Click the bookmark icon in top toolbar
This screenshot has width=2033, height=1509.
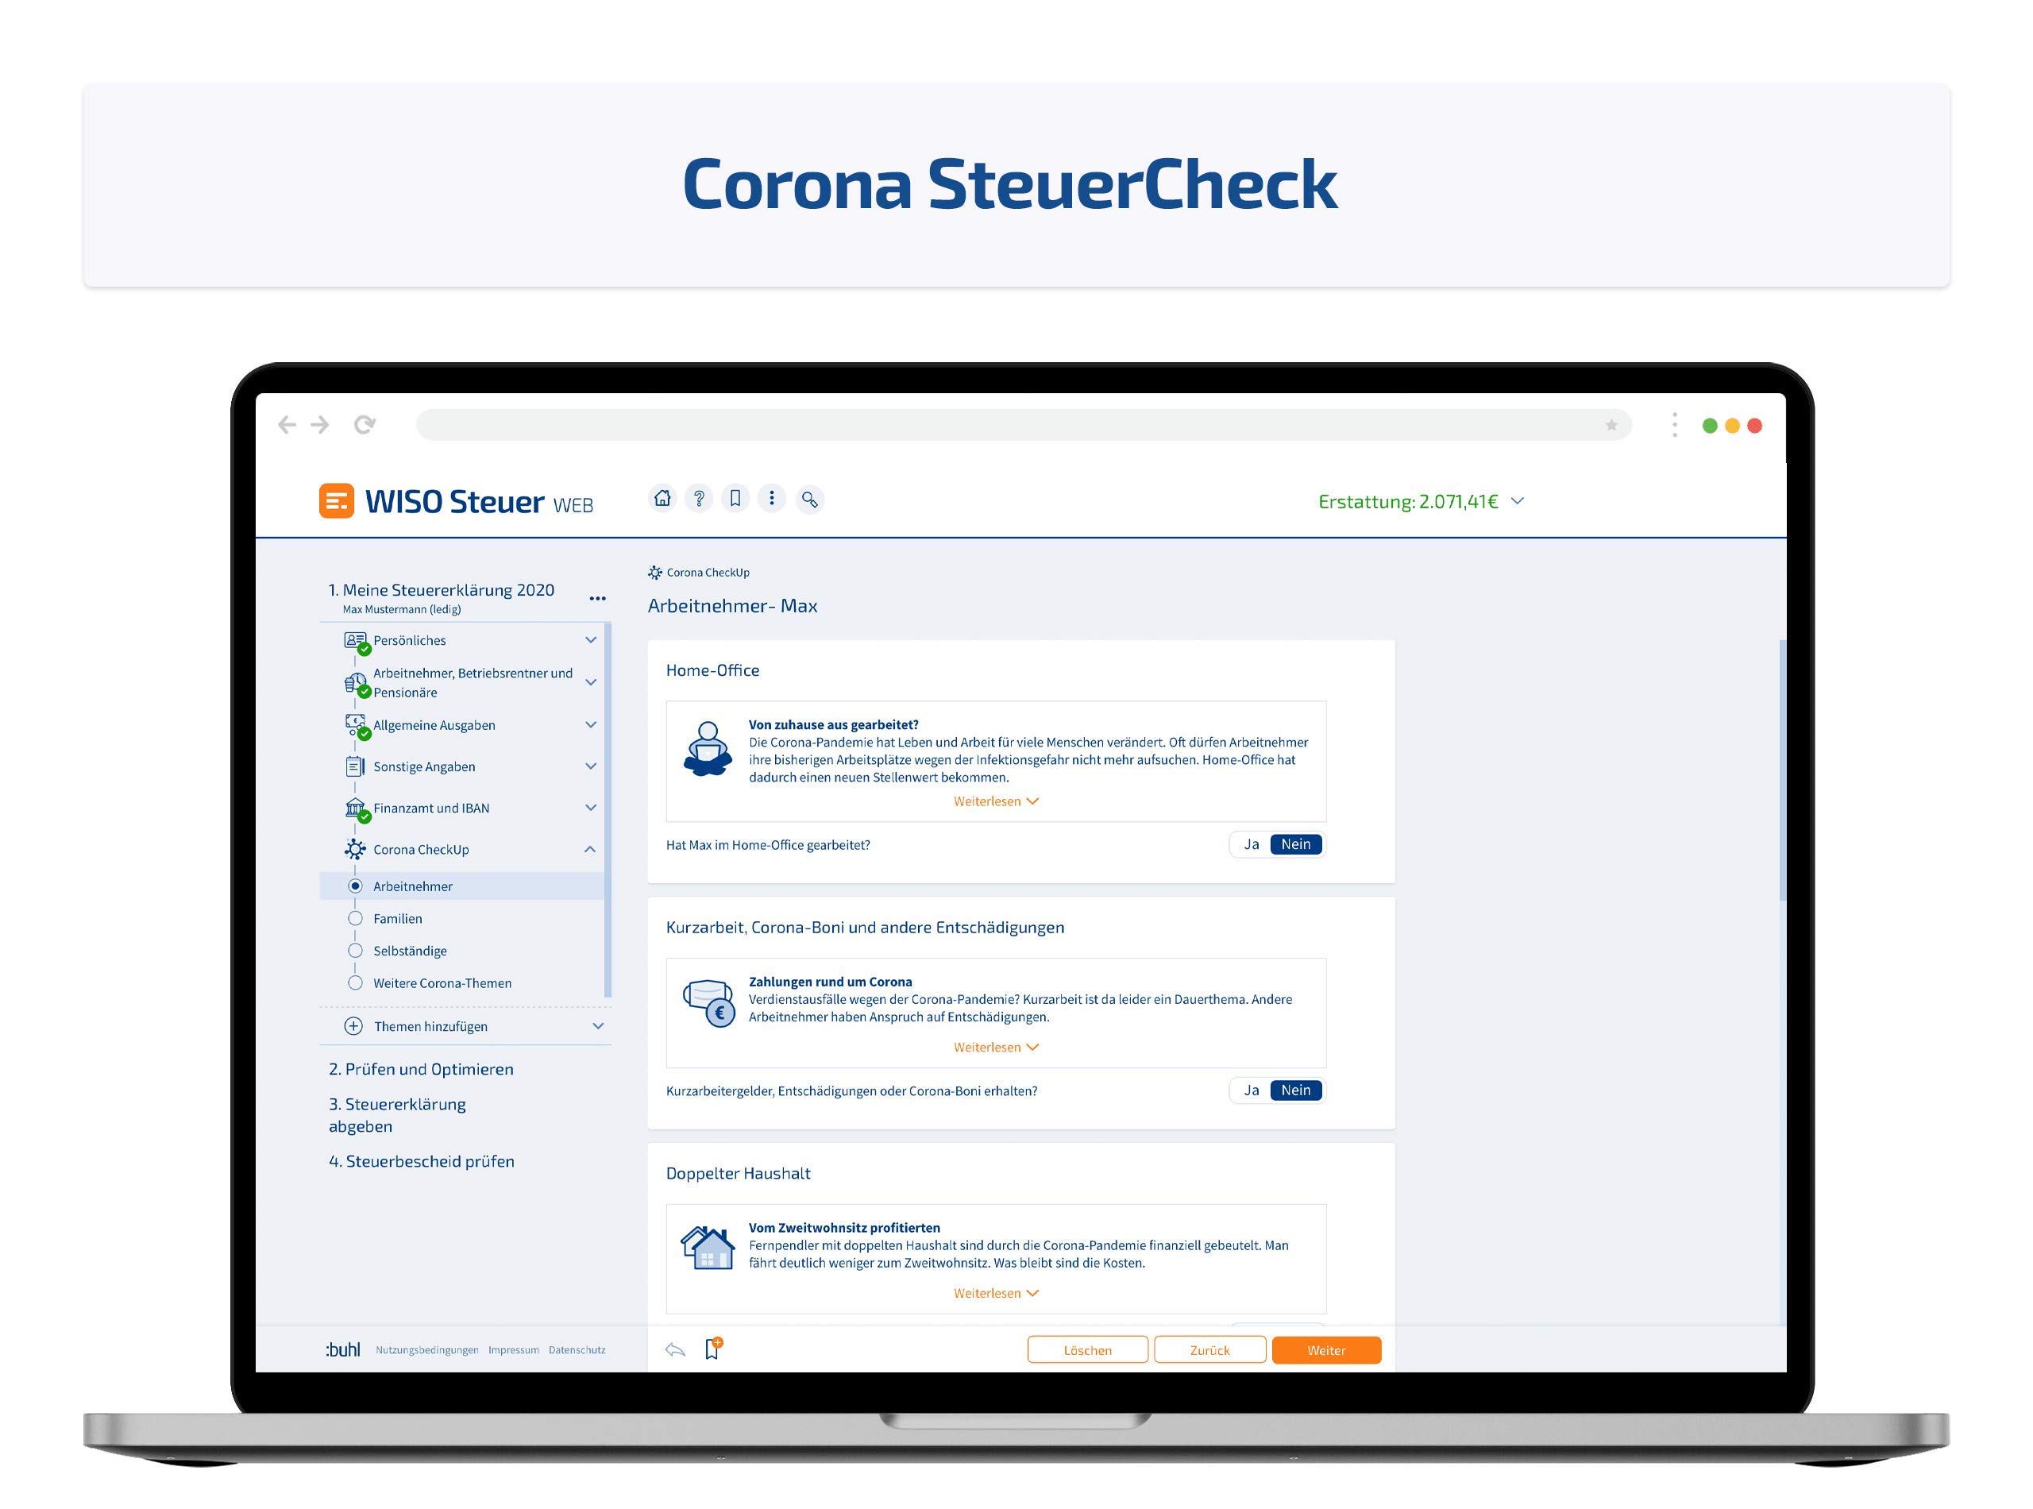point(735,499)
